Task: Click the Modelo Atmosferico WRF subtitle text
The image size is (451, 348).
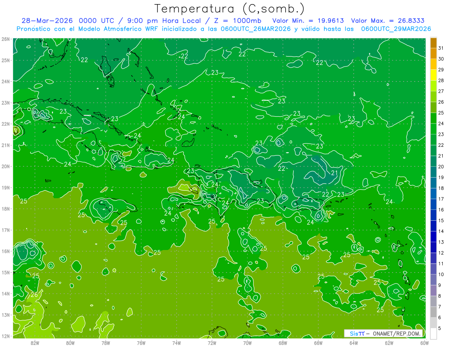Action: point(116,29)
